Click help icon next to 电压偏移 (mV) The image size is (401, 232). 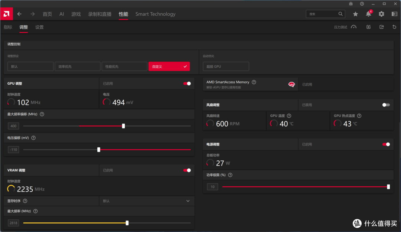coord(33,138)
